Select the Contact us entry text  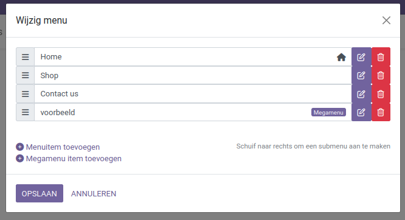[x=59, y=94]
